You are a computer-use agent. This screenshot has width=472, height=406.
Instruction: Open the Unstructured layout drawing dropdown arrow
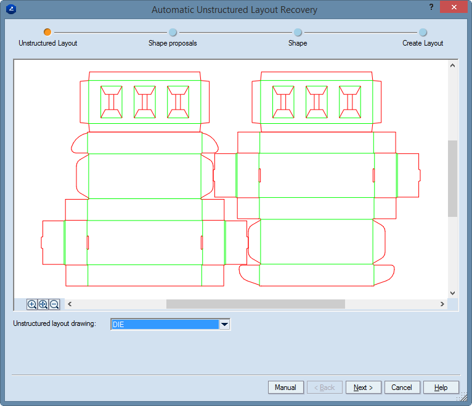225,324
